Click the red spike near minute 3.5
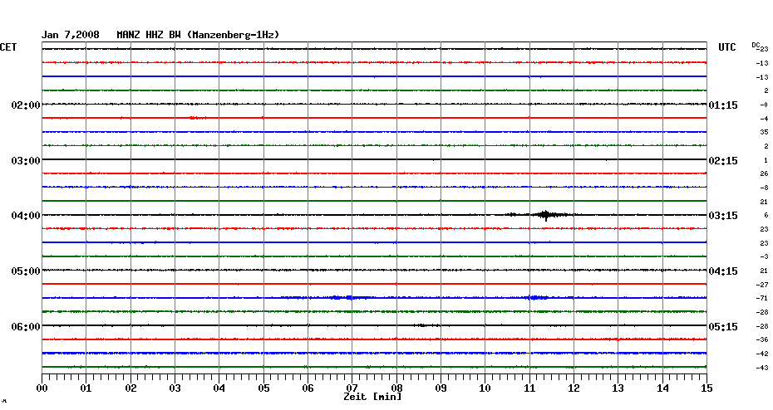The height and width of the screenshot is (410, 773). [x=196, y=118]
